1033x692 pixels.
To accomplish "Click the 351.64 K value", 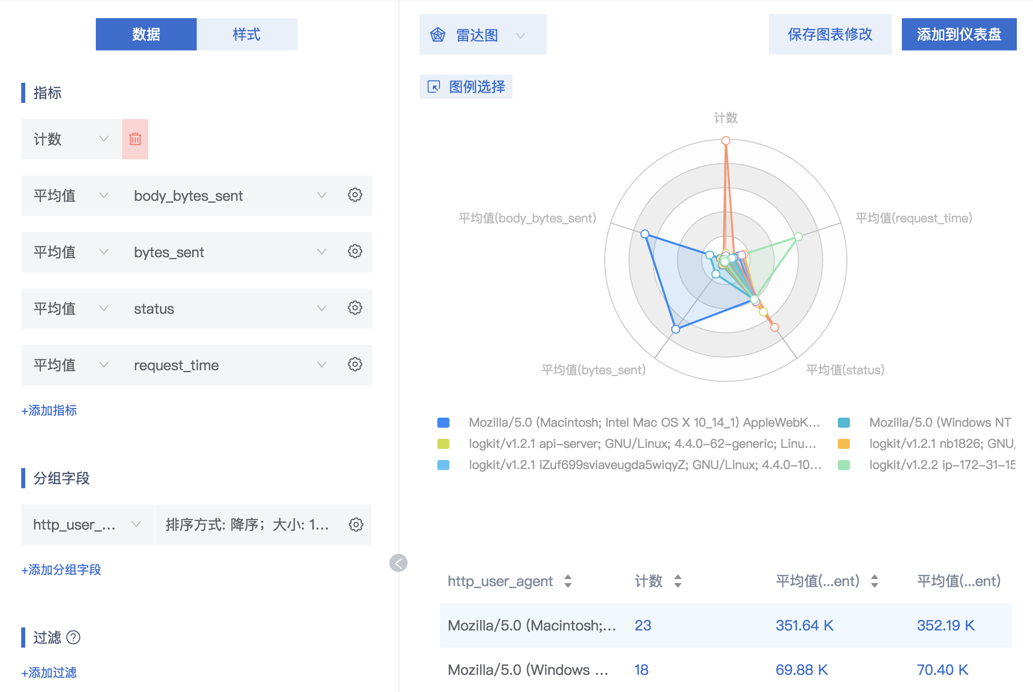I will pyautogui.click(x=805, y=625).
